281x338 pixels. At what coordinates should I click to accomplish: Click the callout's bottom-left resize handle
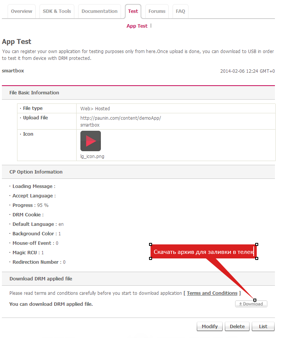pyautogui.click(x=151, y=258)
